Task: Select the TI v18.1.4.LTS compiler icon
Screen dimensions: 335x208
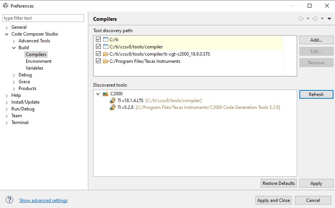Action: tap(113, 101)
